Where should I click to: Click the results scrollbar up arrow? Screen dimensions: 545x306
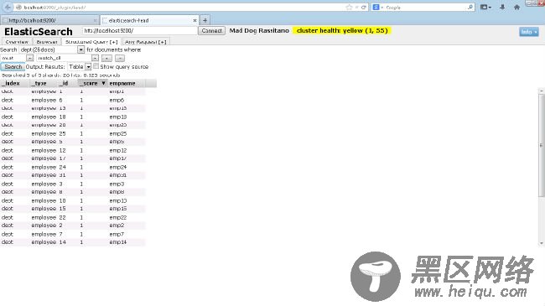click(542, 91)
